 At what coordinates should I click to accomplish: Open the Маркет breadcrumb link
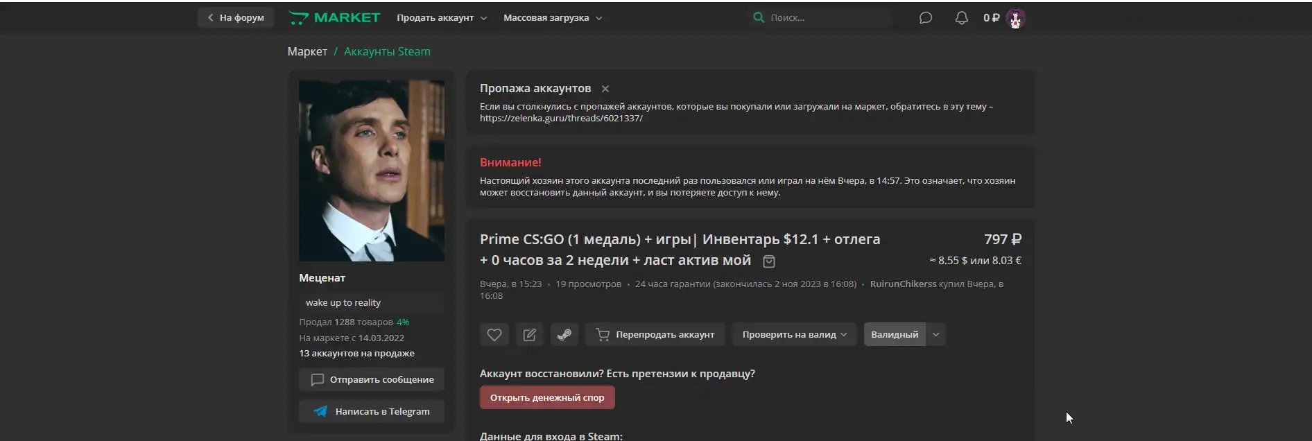coord(307,52)
